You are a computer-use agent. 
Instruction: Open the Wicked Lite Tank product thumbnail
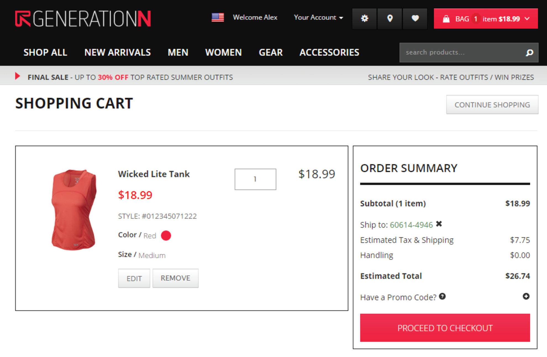tap(74, 210)
